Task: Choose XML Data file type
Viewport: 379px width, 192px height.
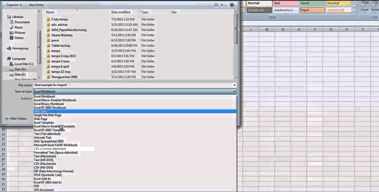Action: [135, 111]
